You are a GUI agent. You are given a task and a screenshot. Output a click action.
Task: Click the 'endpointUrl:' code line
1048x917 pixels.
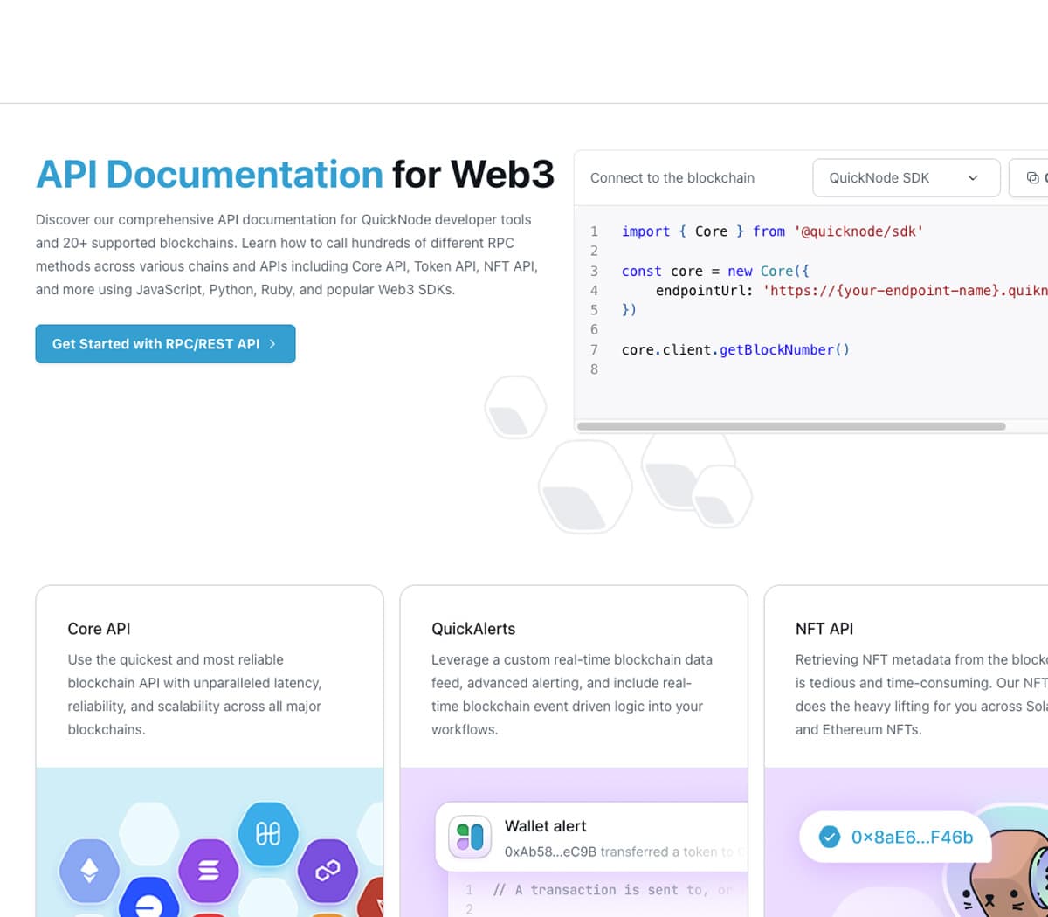pos(851,291)
